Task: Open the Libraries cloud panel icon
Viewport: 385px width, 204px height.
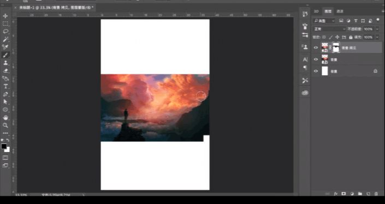Action: [305, 93]
